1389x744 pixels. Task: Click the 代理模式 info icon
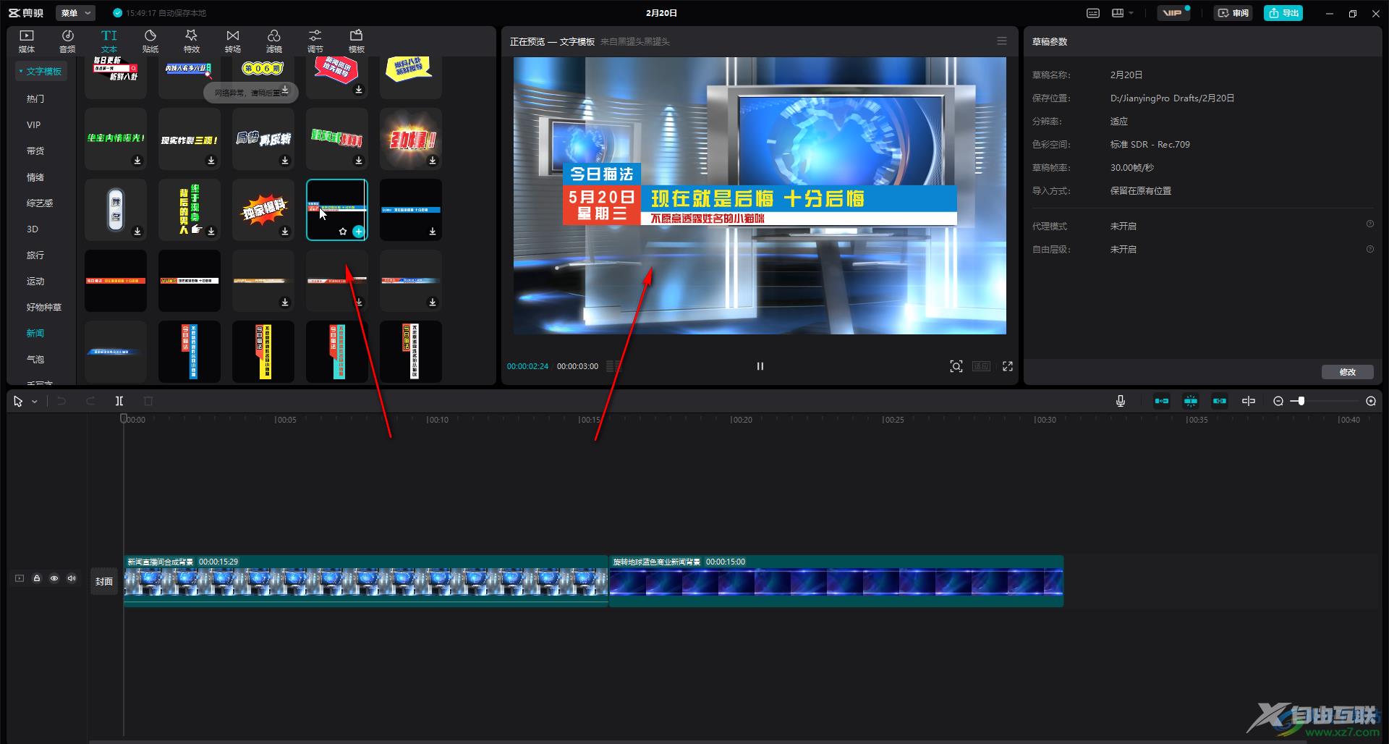(x=1369, y=224)
